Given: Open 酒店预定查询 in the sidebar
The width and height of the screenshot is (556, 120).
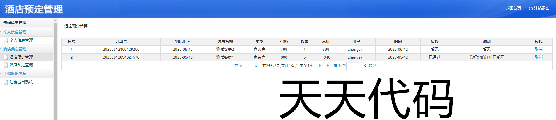Looking at the screenshot, I should tap(21, 65).
